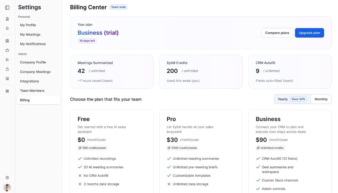Open notifications bell in the sidebar
This screenshot has width=338, height=193.
(x=7, y=28)
